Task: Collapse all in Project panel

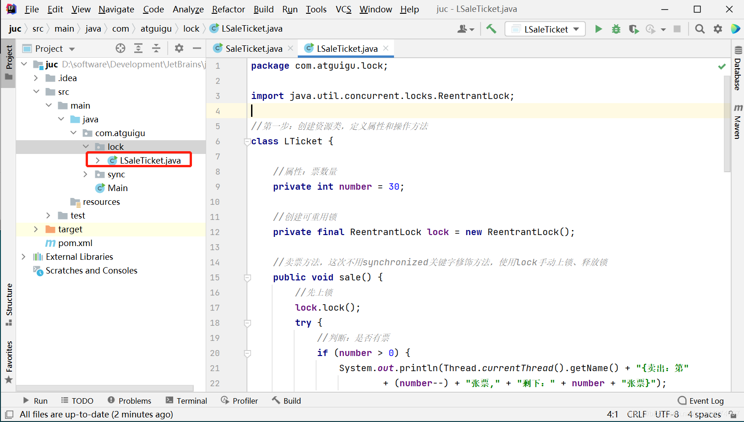Action: (156, 48)
